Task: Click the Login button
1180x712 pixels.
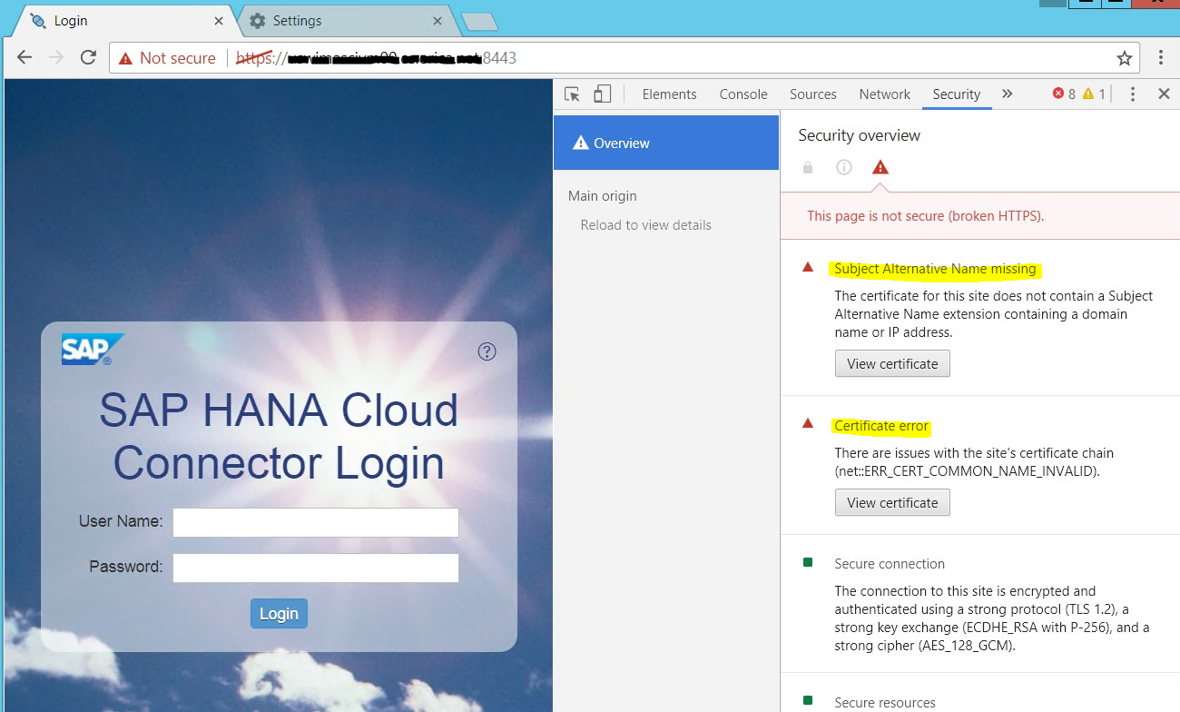Action: [280, 614]
